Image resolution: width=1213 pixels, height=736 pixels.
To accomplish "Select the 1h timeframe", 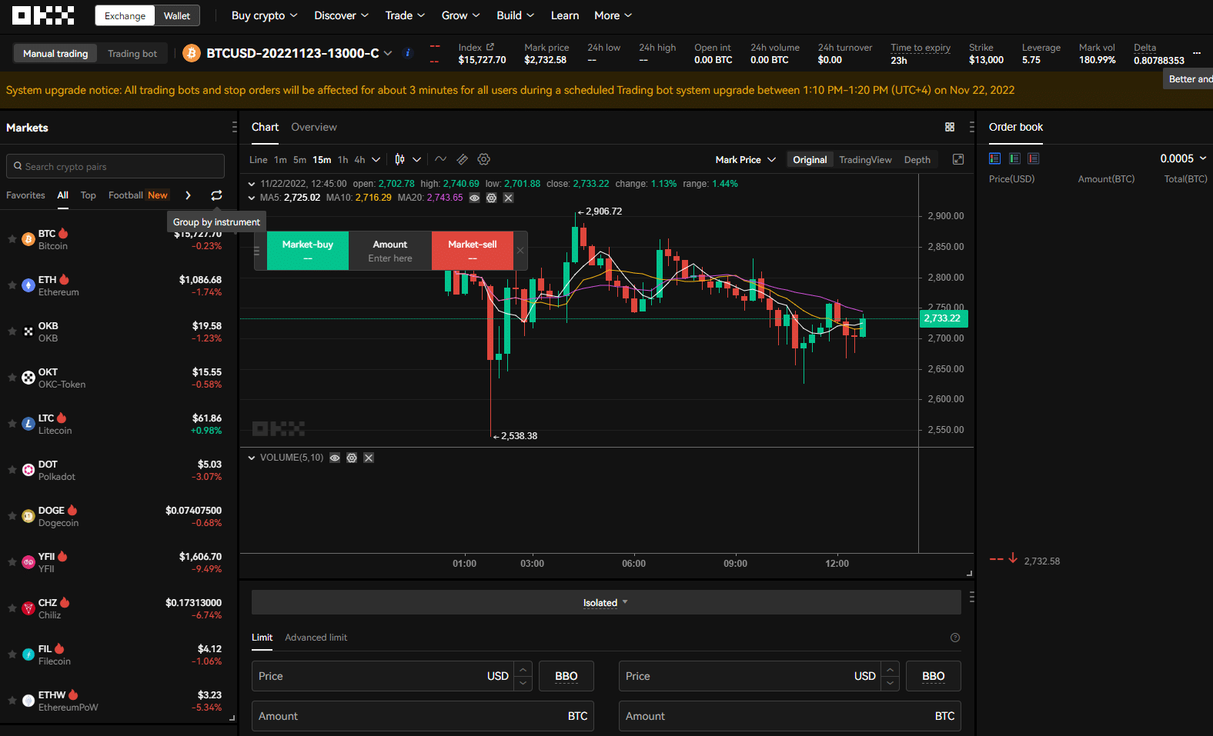I will coord(343,159).
